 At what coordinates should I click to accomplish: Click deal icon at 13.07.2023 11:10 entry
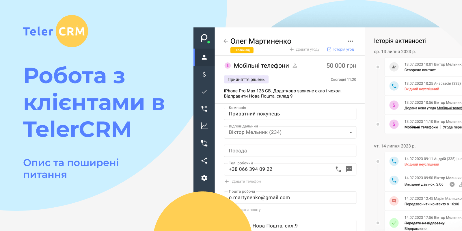[394, 124]
